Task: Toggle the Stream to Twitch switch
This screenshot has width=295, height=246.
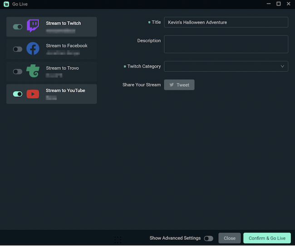Action: tap(18, 27)
